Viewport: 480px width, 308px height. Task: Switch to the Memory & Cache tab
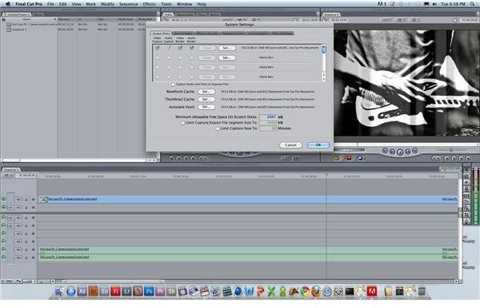tap(207, 34)
